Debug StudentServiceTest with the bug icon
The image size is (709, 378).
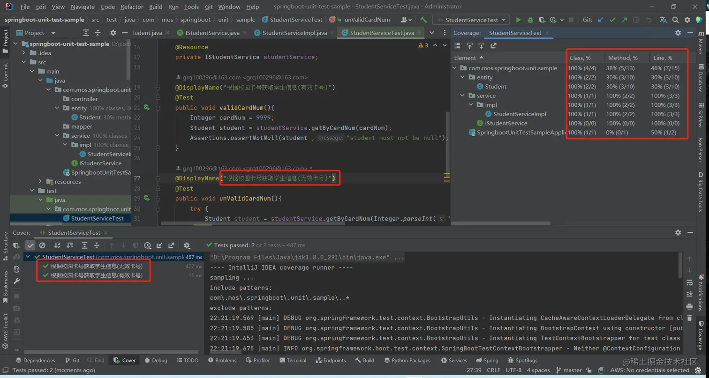(x=530, y=20)
